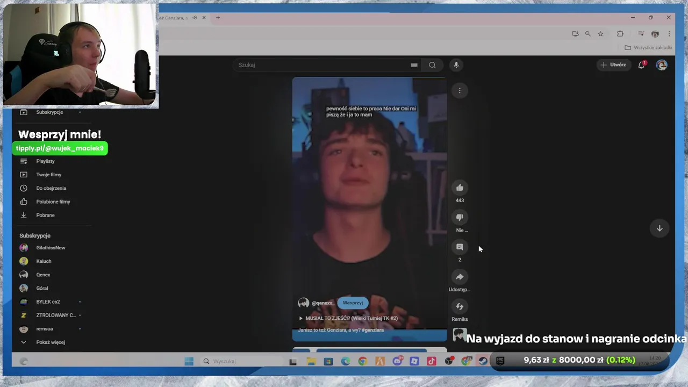
Task: Open YouTube account avatar menu
Action: (662, 65)
